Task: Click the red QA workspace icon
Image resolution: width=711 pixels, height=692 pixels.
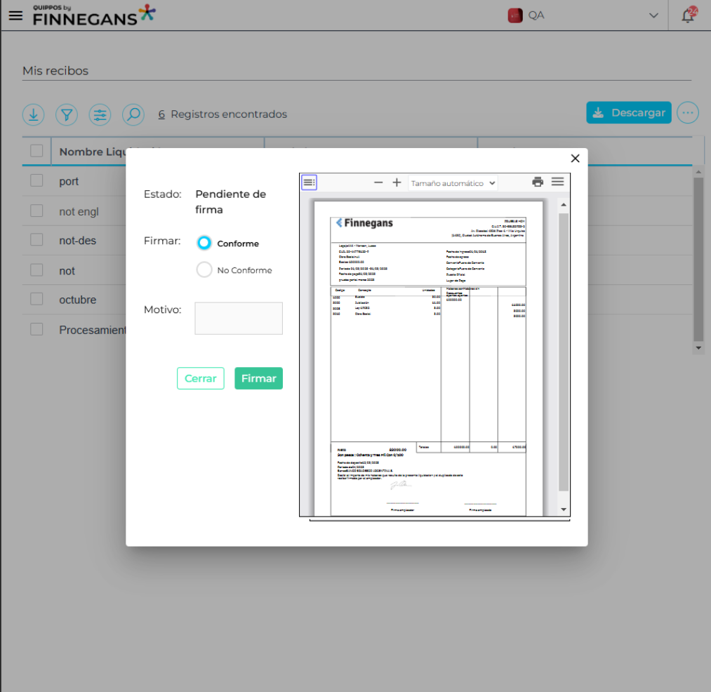Action: click(x=514, y=15)
